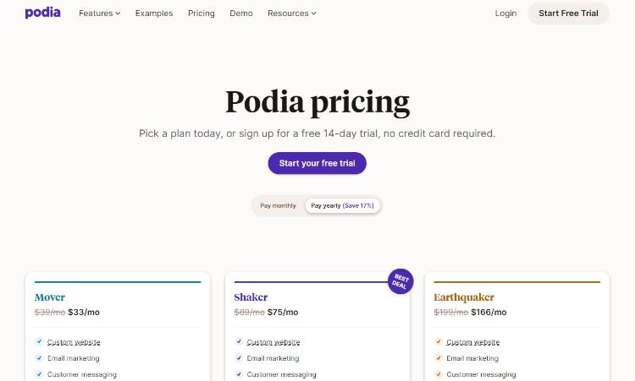Click Mover's Email marketing checkmark icon
The width and height of the screenshot is (635, 381).
39,358
